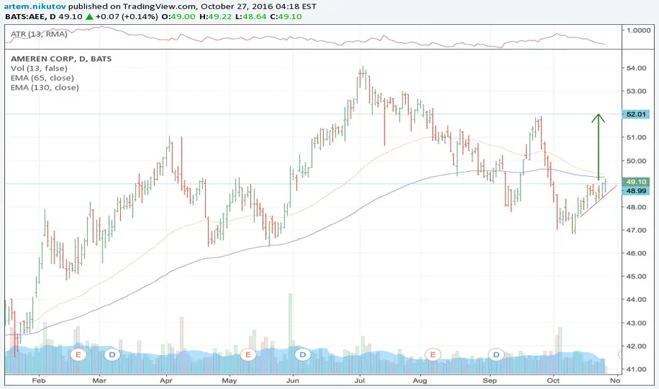Image resolution: width=659 pixels, height=389 pixels.
Task: Click the 48.00 price axis label
Action: [x=636, y=207]
